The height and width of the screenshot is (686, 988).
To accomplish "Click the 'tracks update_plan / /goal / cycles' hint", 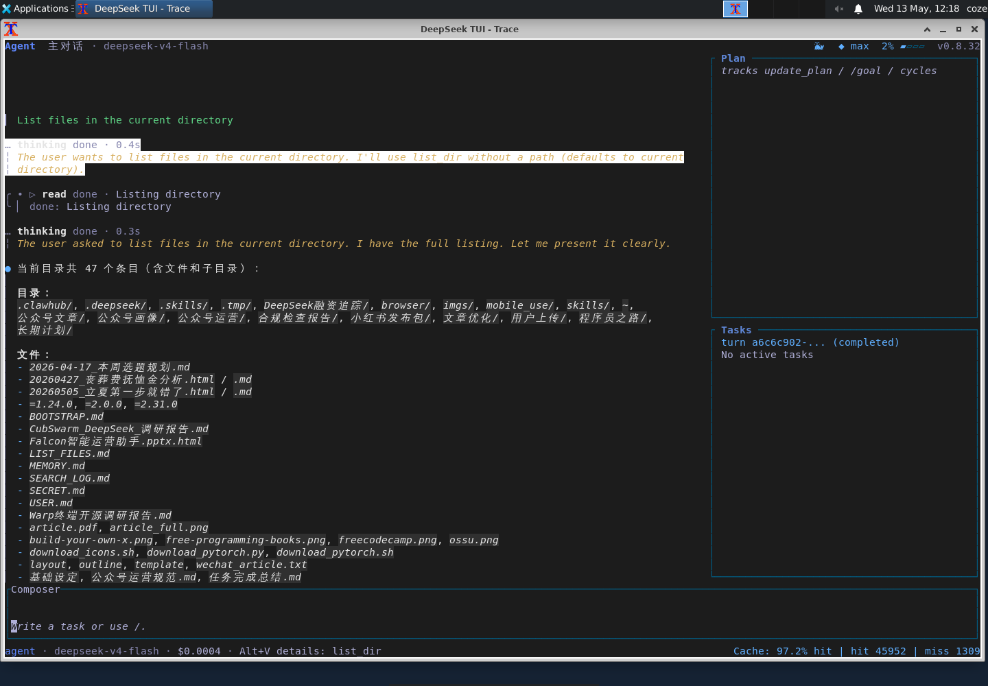I will [829, 71].
